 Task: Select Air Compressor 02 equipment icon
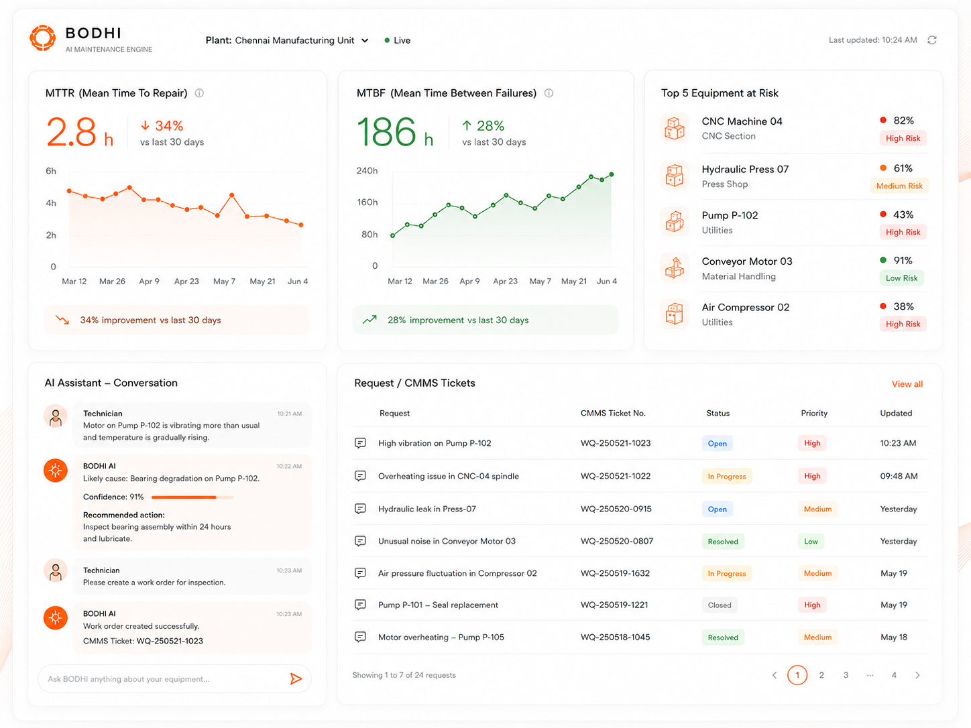[675, 314]
